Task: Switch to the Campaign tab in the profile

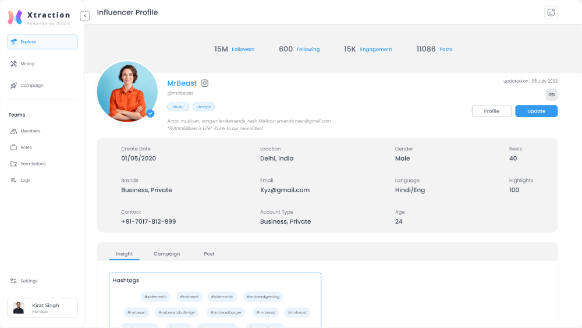Action: tap(166, 254)
